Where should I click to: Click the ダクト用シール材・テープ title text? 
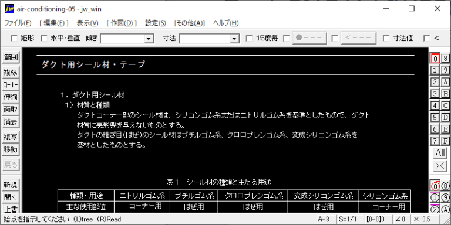[x=93, y=64]
